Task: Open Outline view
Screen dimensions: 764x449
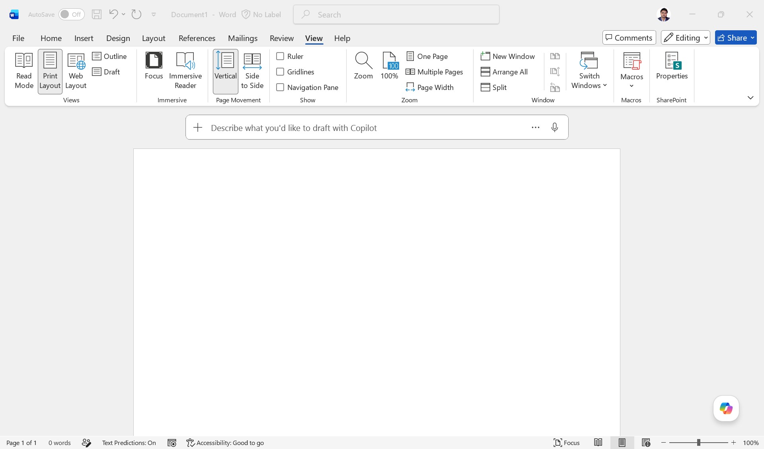Action: point(109,56)
